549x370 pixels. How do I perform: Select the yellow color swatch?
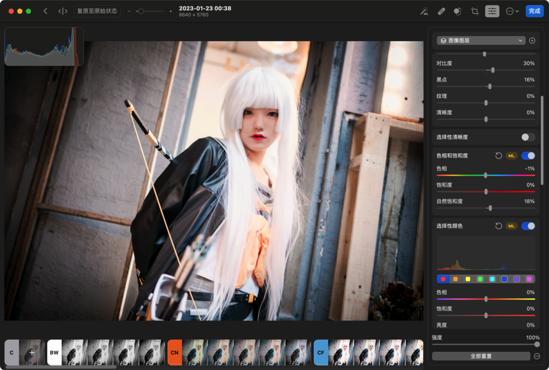pyautogui.click(x=468, y=279)
